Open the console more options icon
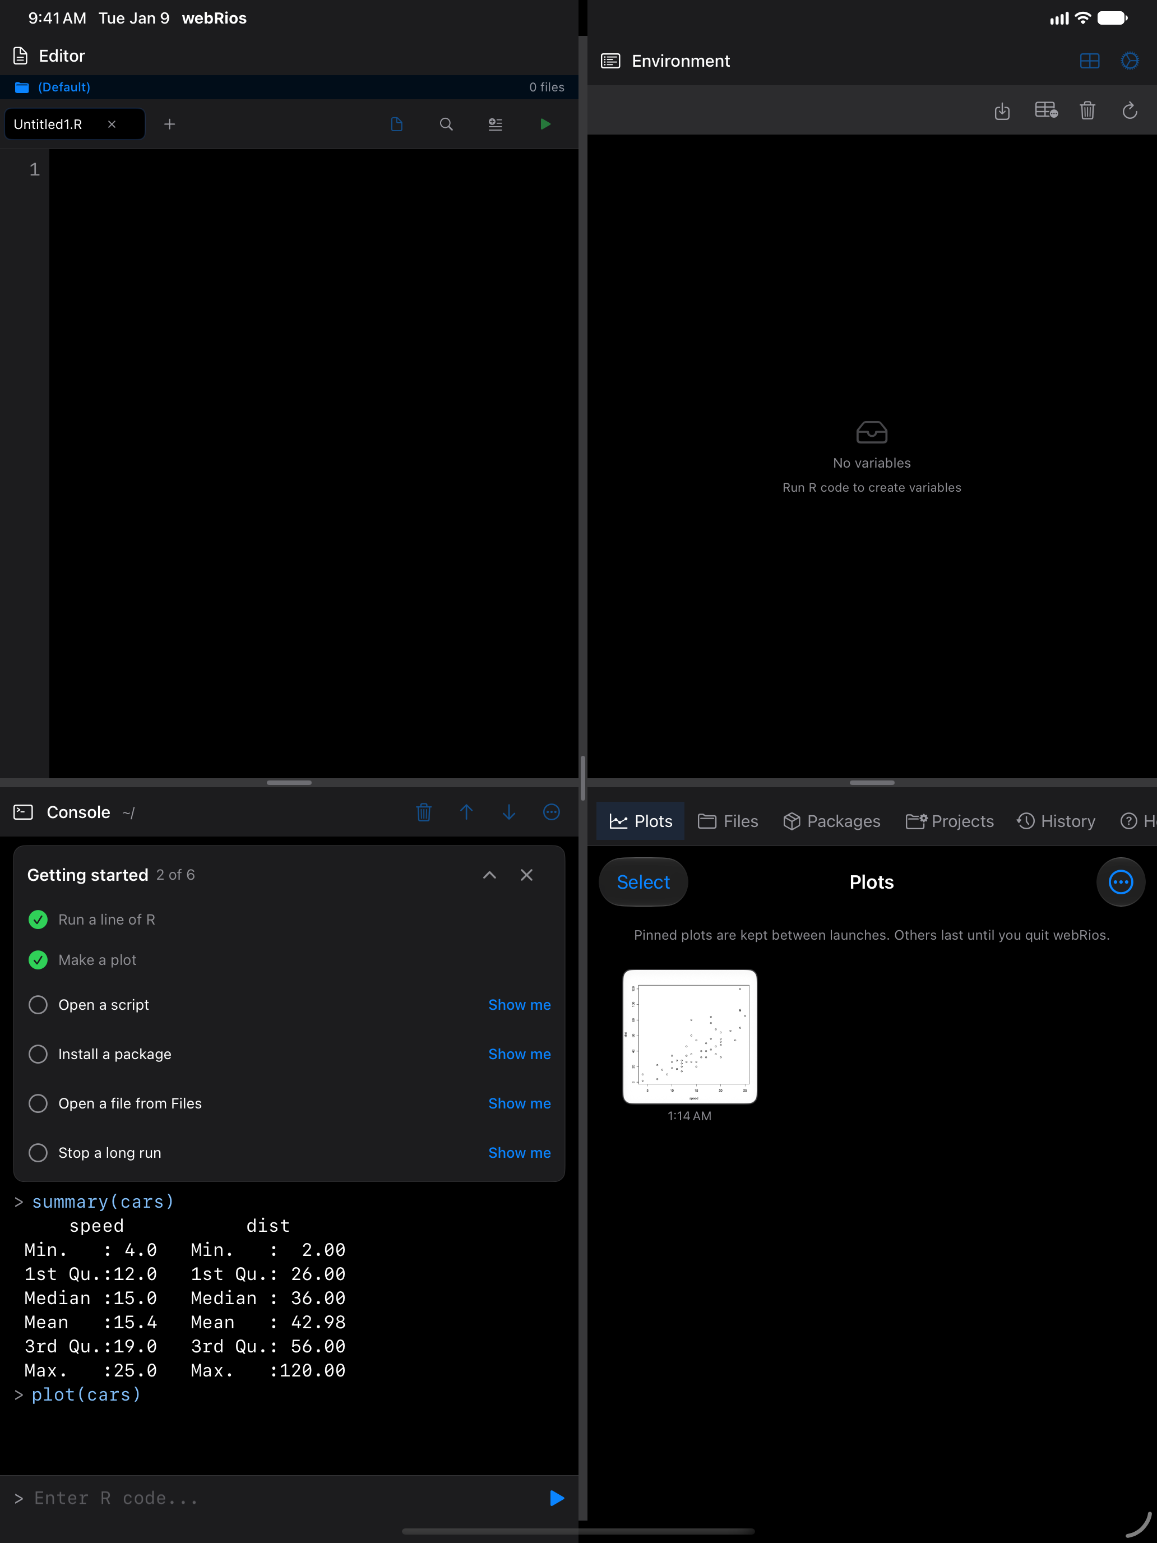 pyautogui.click(x=552, y=812)
